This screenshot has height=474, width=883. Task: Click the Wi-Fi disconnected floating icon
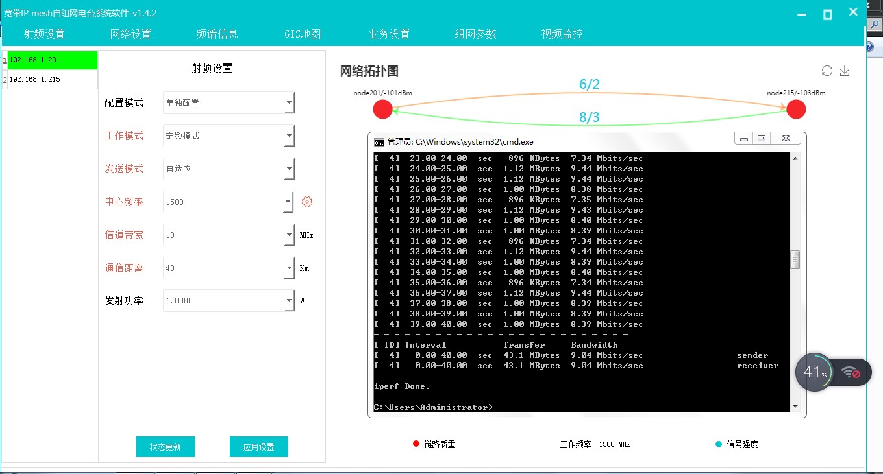point(851,372)
